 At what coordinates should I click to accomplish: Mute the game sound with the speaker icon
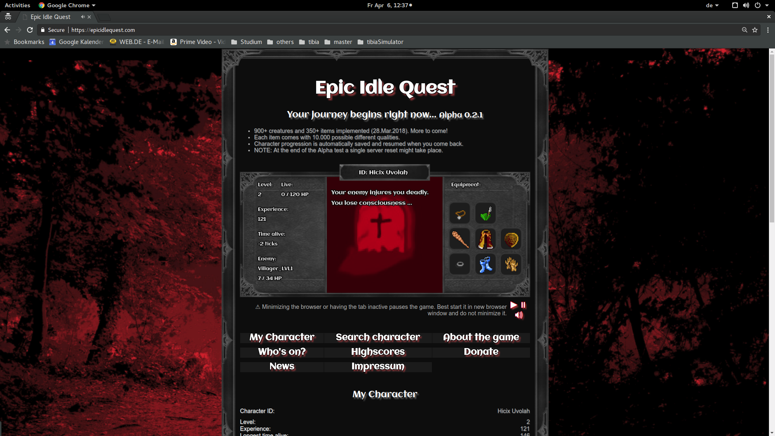(519, 315)
